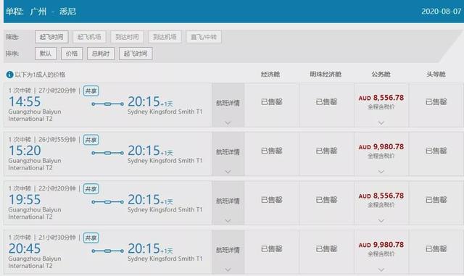Click the 14:55 departure time

[x=25, y=101]
